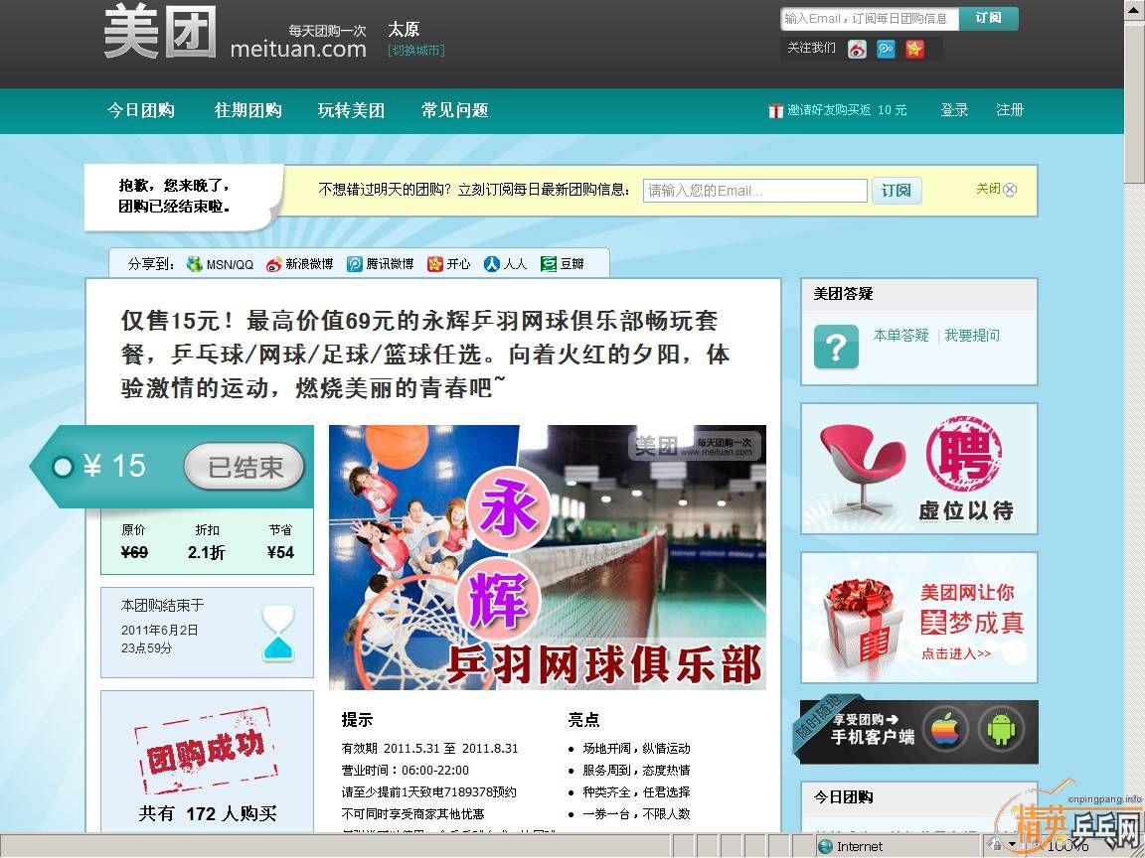Screen dimensions: 1145x858
Task: Open 玩转美团 navigation tab
Action: [x=351, y=110]
